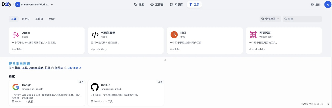Viewport: 332px width, 108px height.
Task: Go to the 探索 navigation tab
Action: pyautogui.click(x=139, y=5)
